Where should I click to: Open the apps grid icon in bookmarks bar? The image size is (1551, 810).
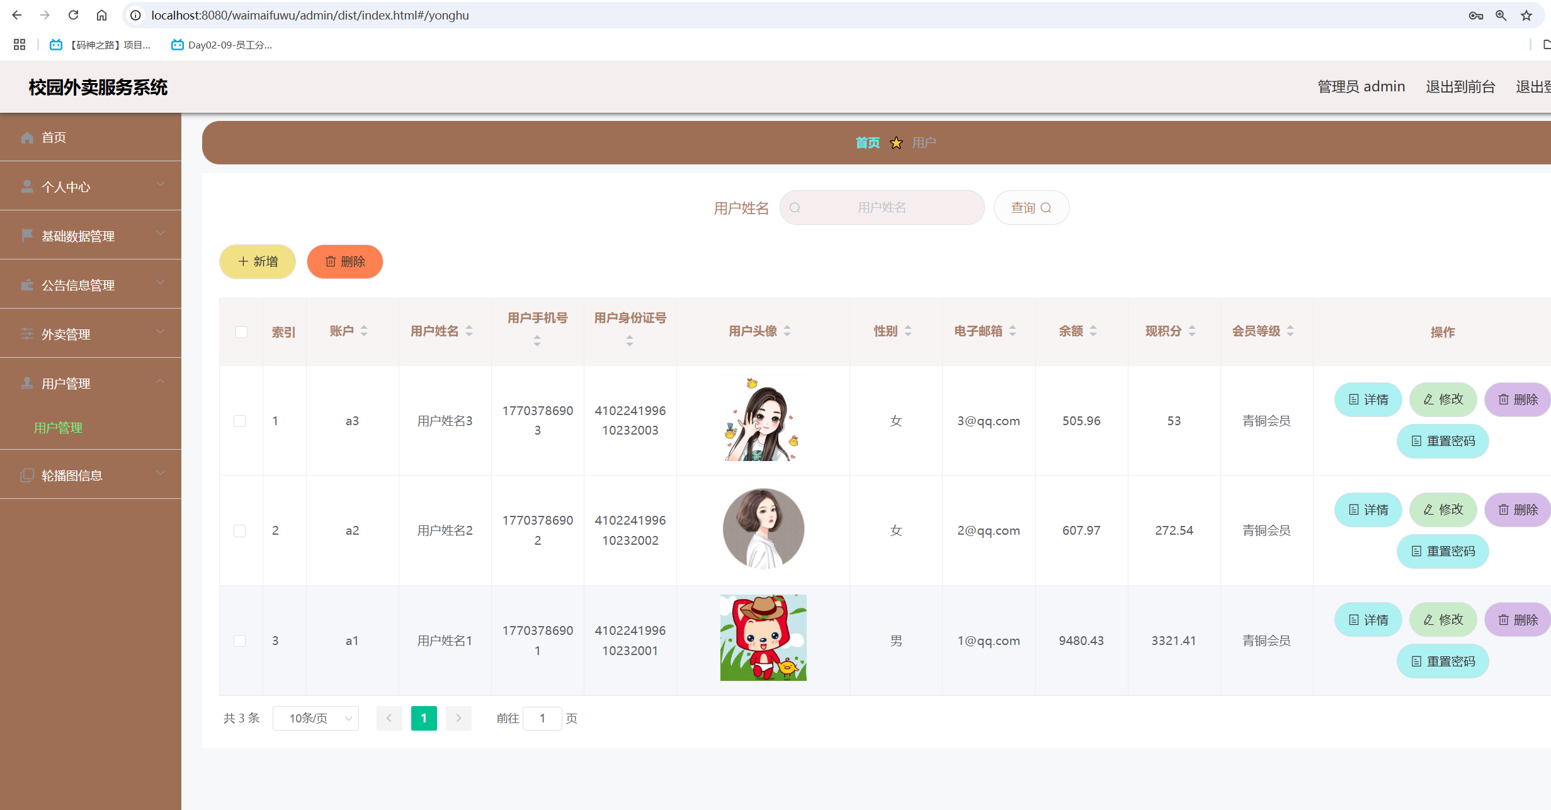20,45
